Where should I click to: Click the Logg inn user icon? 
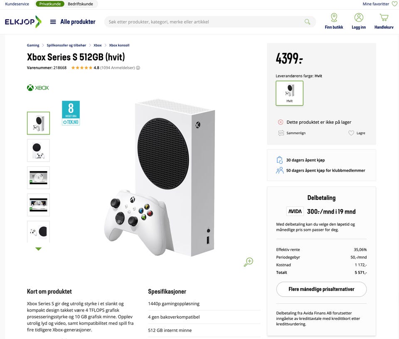pos(359,17)
